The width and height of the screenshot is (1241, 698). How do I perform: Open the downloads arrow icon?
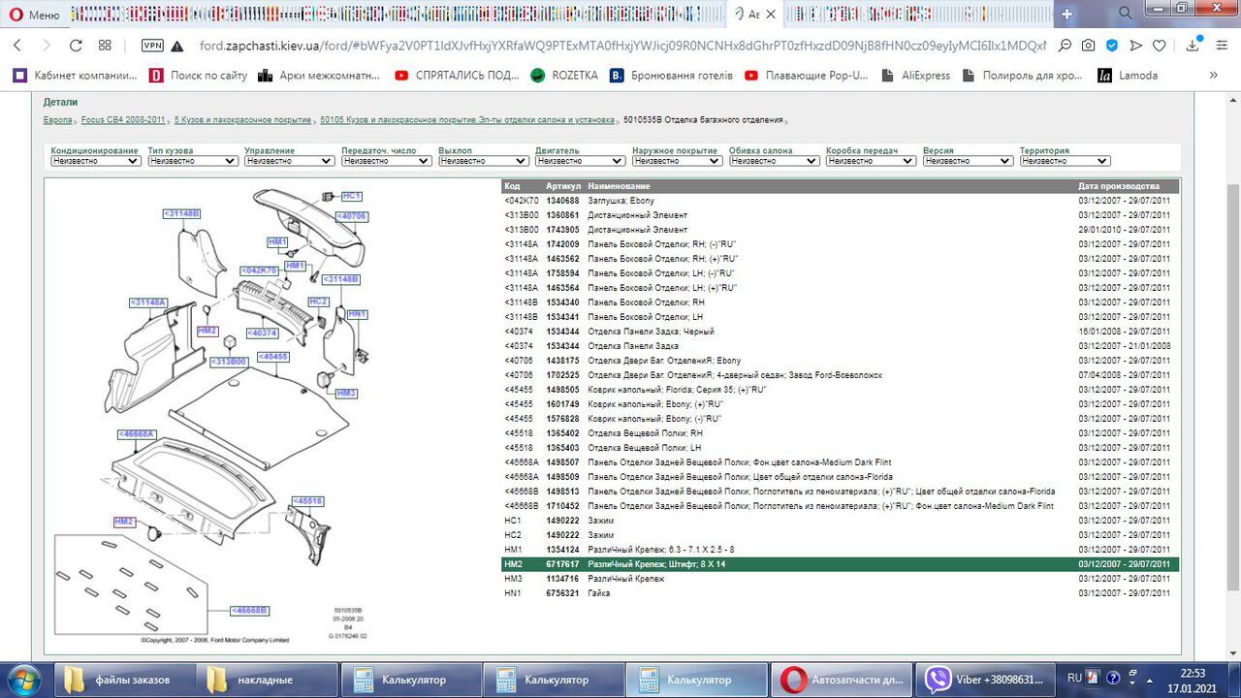[x=1194, y=45]
